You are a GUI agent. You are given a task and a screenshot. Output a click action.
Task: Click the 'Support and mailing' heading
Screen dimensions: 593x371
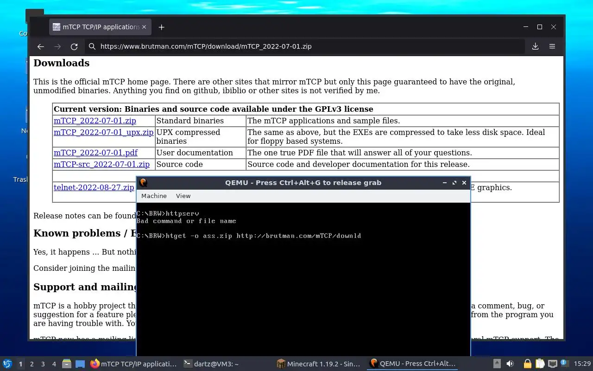[85, 287]
